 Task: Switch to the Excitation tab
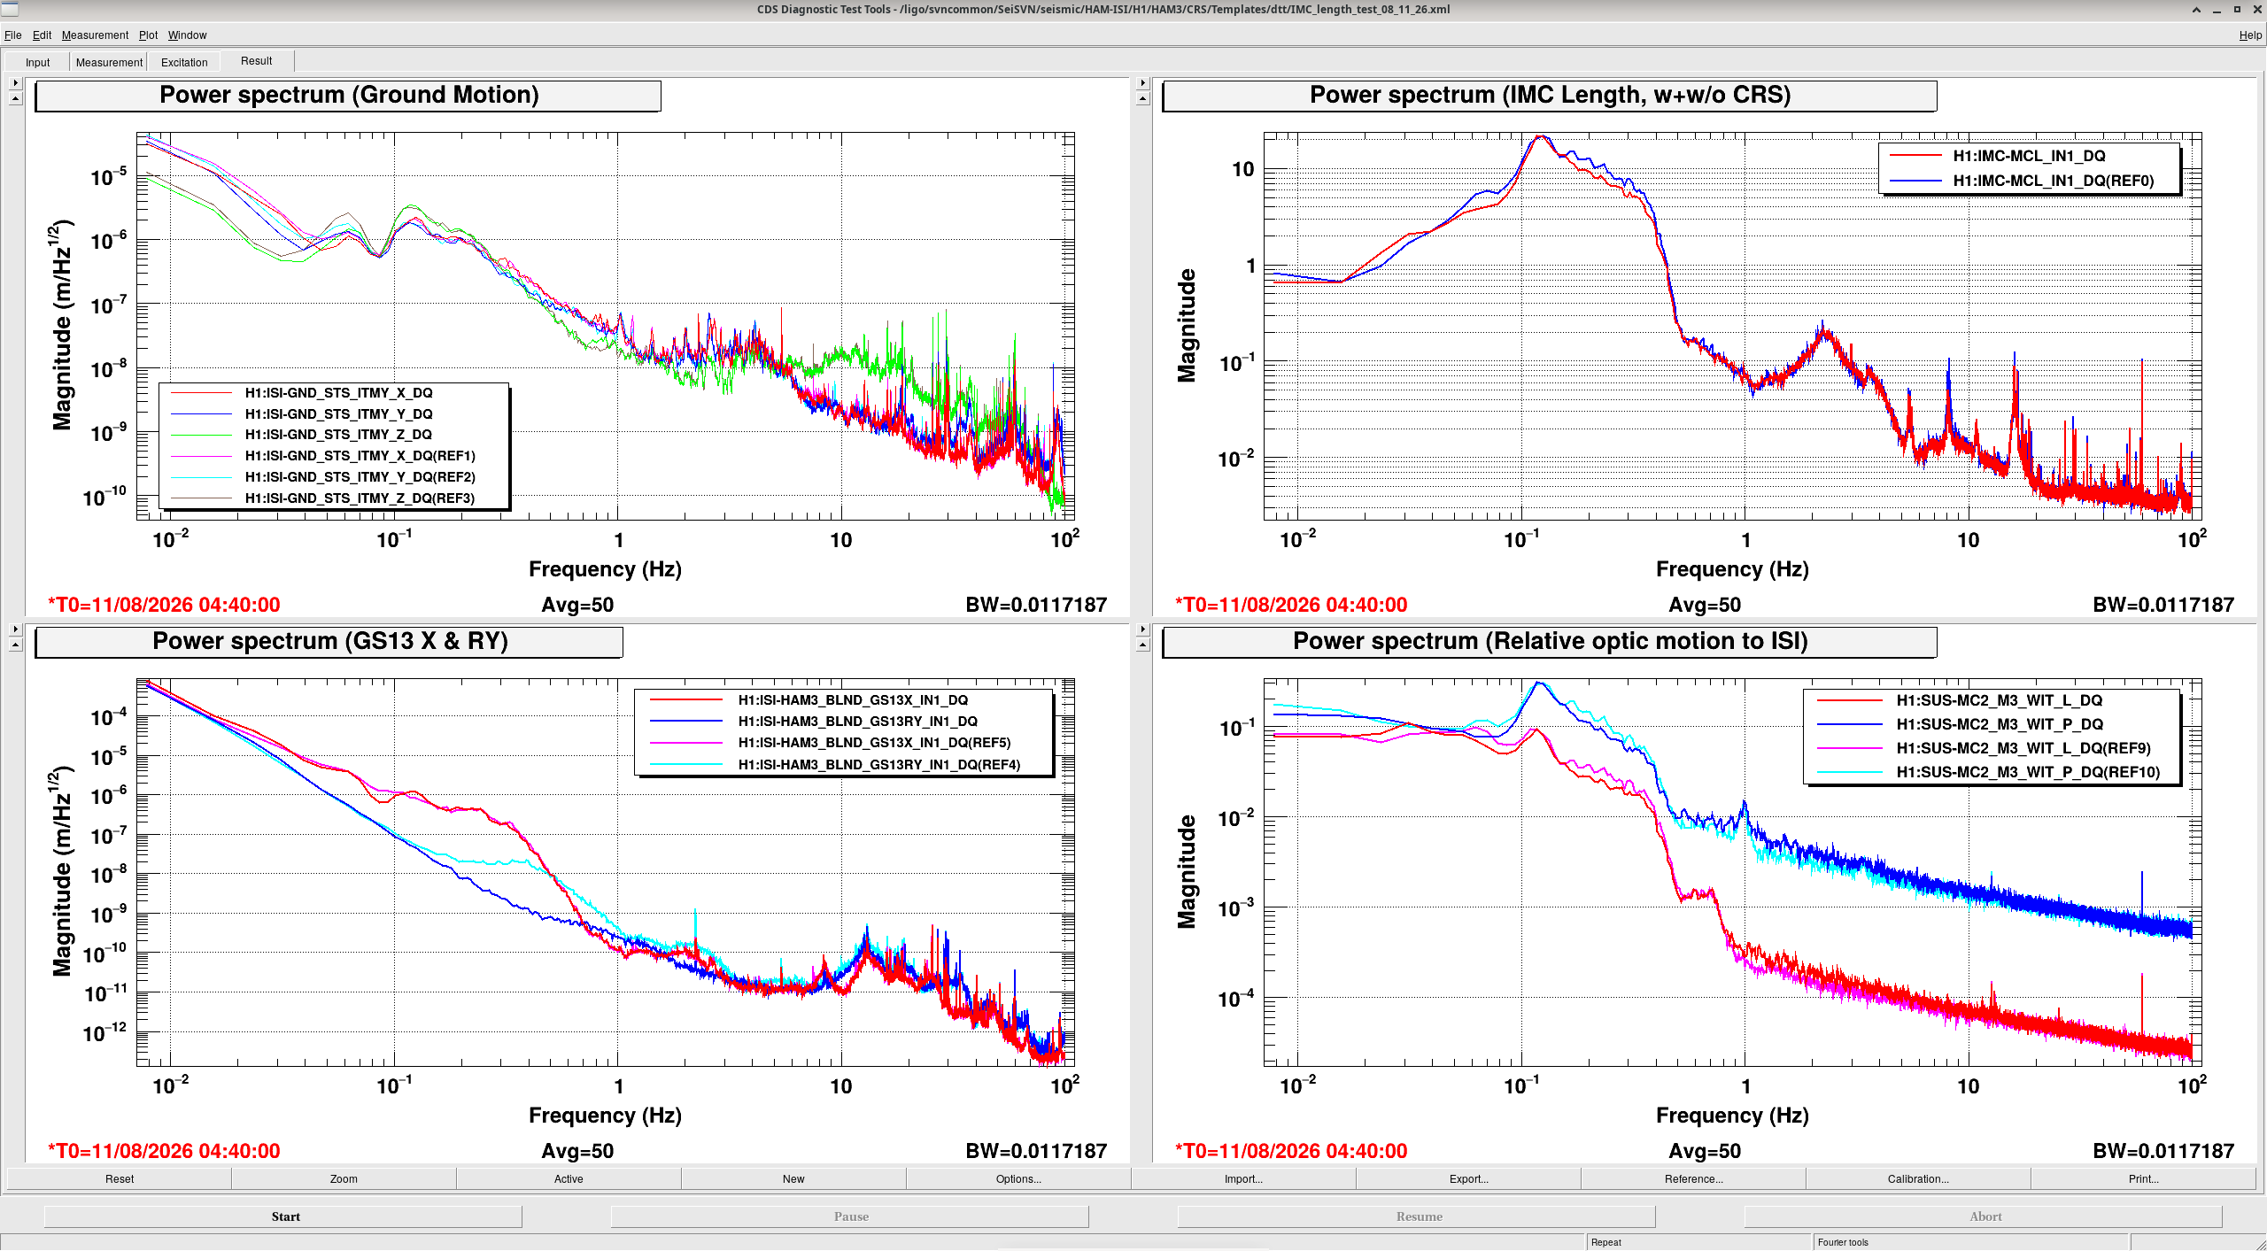click(x=184, y=62)
